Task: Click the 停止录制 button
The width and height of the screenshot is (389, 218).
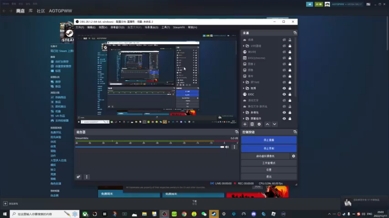Action: tap(269, 148)
